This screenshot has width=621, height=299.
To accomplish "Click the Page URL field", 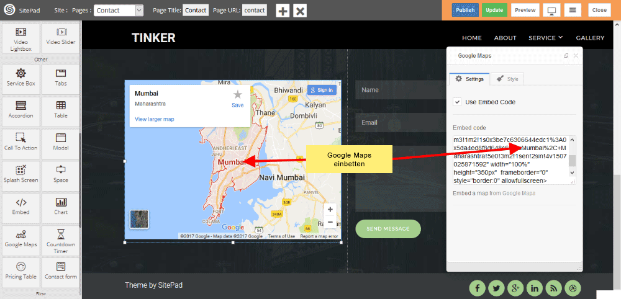I will (x=254, y=11).
